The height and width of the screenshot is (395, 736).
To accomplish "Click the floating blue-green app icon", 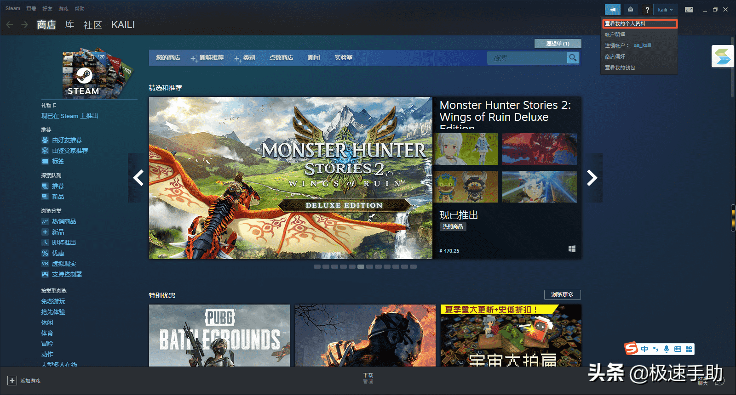I will pyautogui.click(x=722, y=56).
